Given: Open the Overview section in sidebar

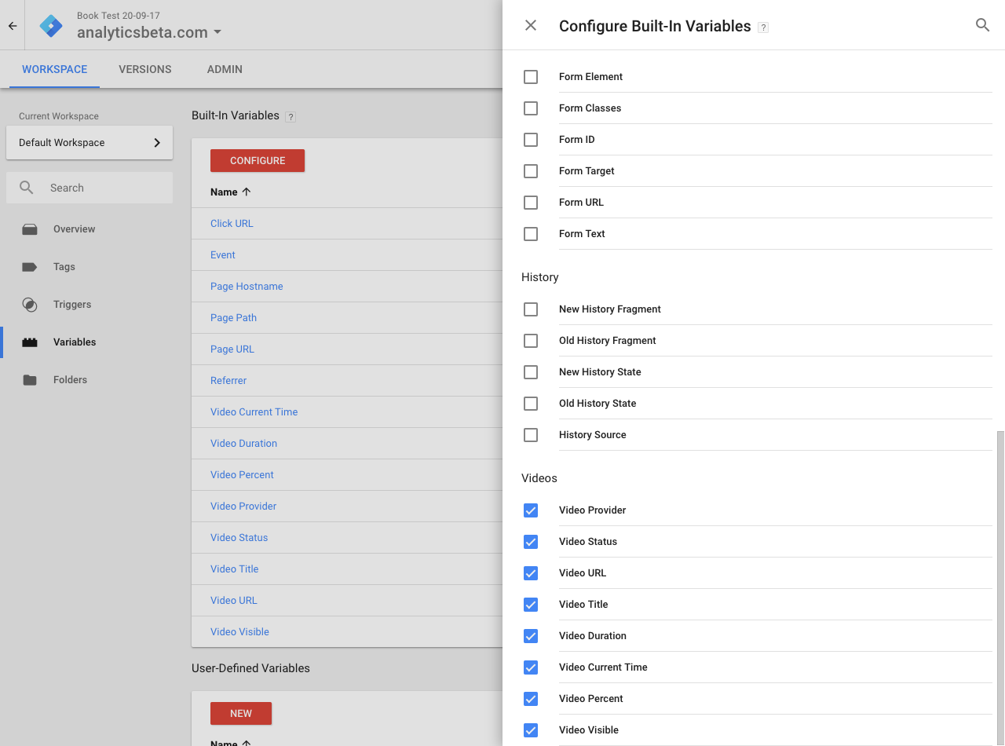Looking at the screenshot, I should coord(74,229).
